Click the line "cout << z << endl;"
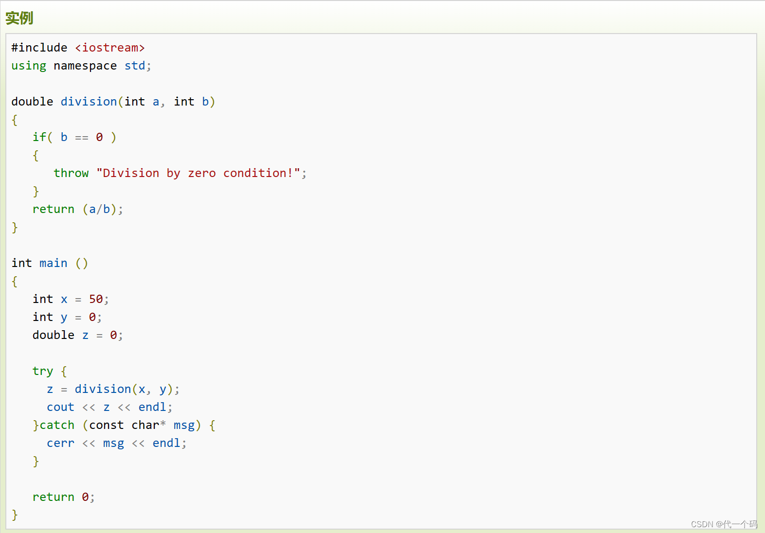This screenshot has width=765, height=533. [x=109, y=407]
